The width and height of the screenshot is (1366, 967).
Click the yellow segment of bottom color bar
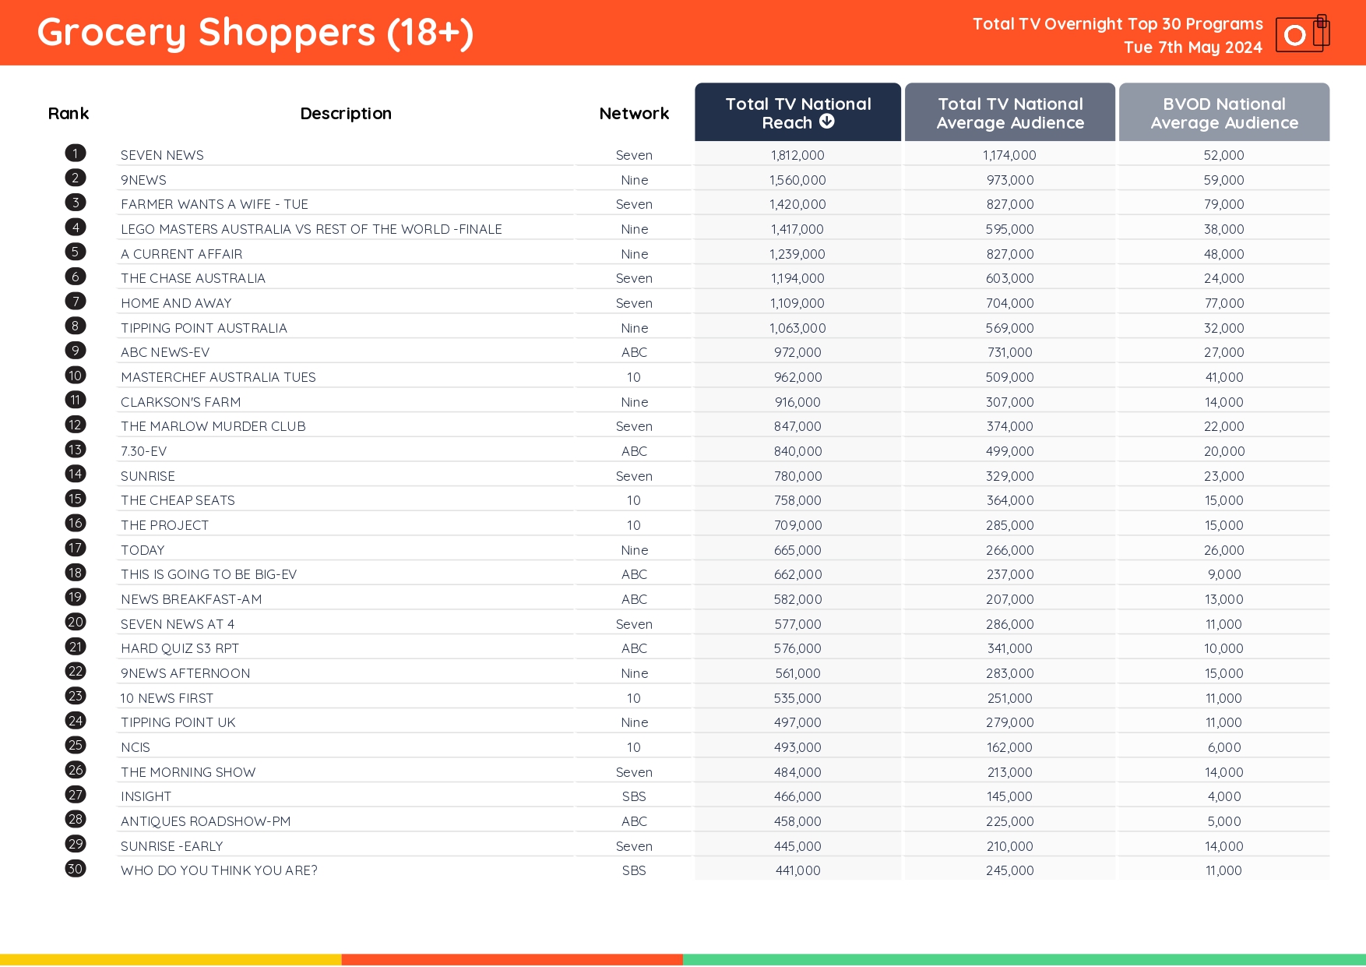pyautogui.click(x=171, y=960)
